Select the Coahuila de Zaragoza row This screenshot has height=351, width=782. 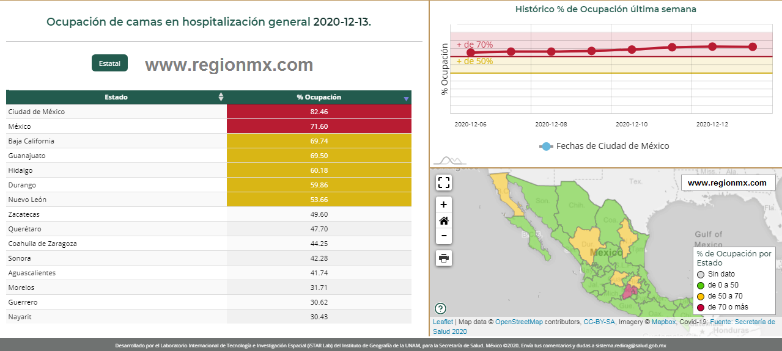[208, 244]
